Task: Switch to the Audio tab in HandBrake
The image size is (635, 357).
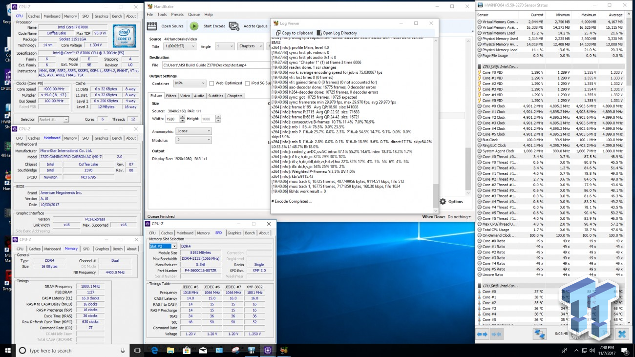Action: point(199,96)
